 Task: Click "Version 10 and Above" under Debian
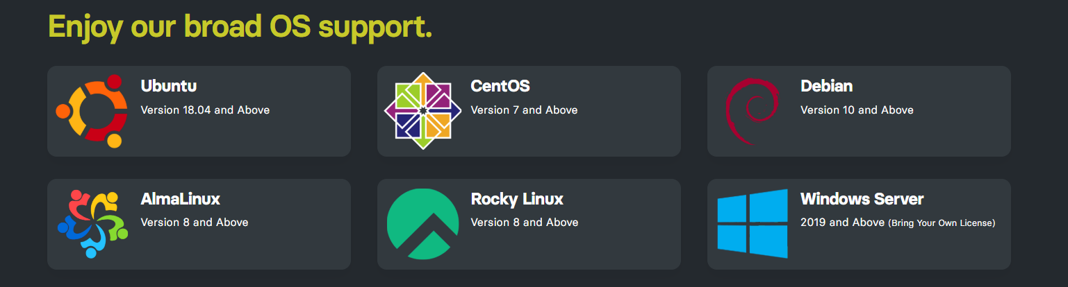point(857,110)
